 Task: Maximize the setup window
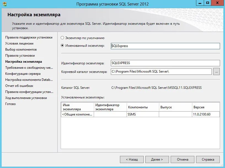pyautogui.click(x=208, y=3)
